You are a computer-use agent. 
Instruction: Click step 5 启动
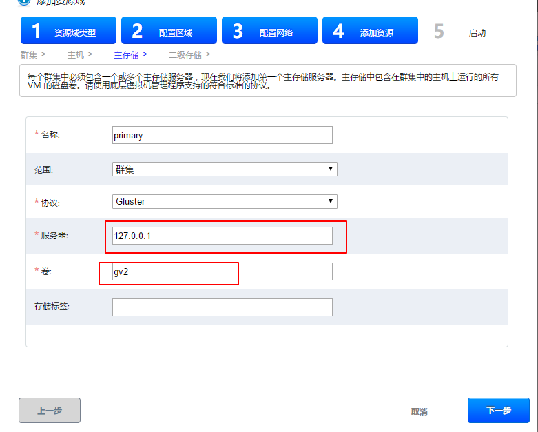(x=462, y=32)
